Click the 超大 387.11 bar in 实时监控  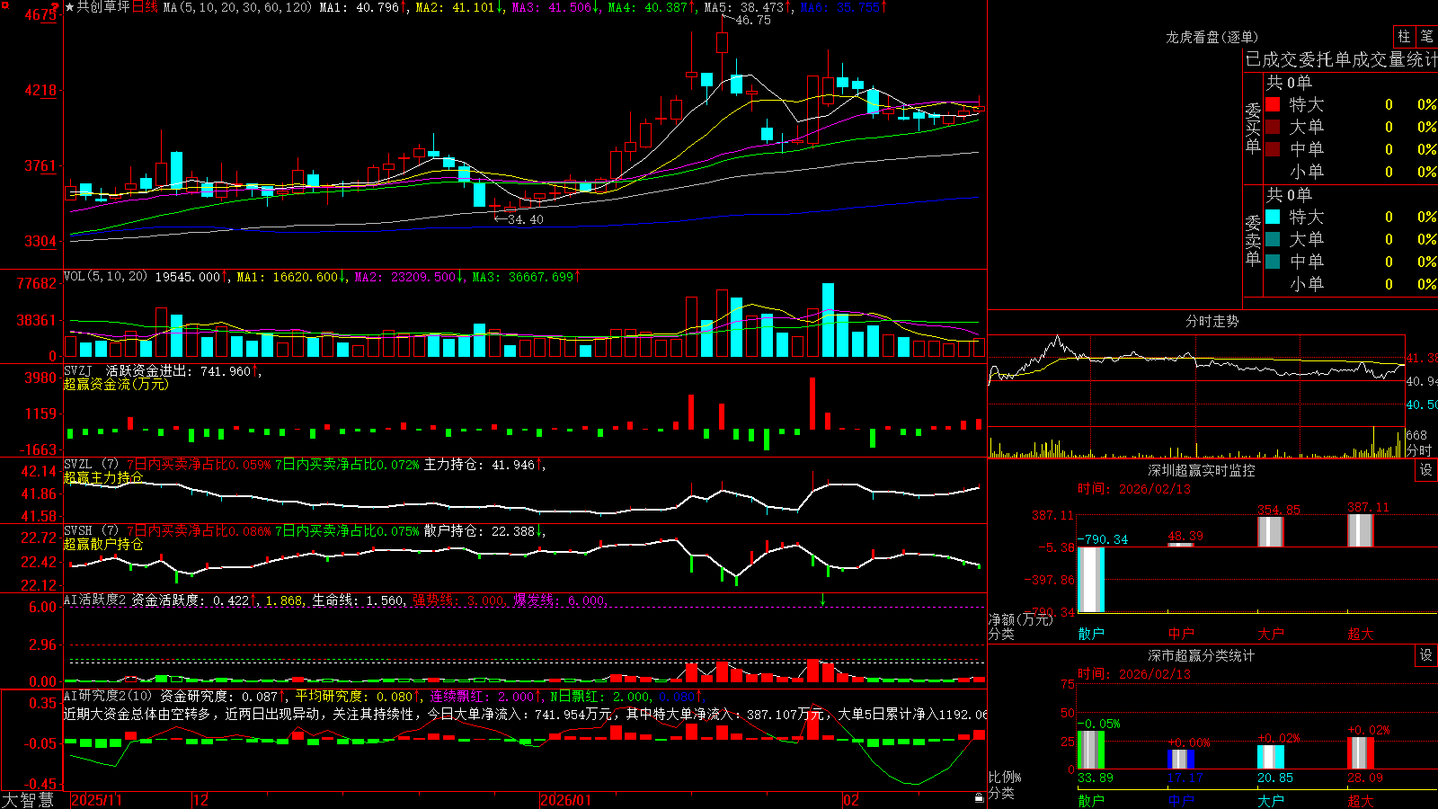point(1361,530)
